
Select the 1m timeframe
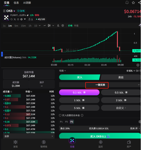click(x=10, y=26)
